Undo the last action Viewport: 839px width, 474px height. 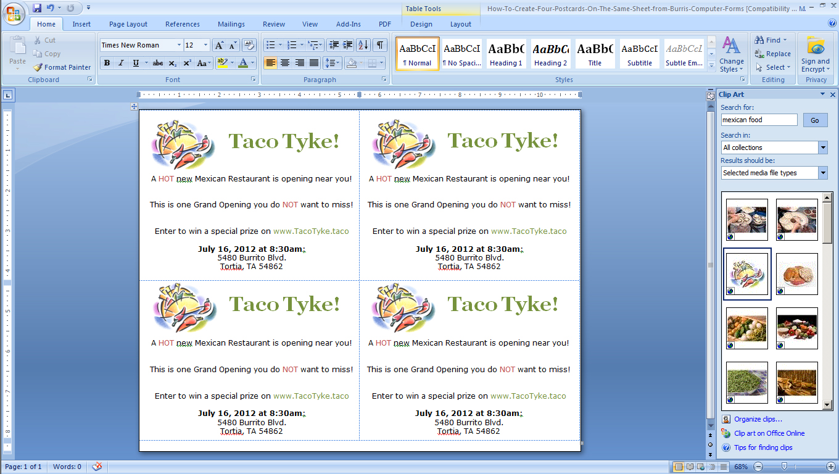coord(50,8)
